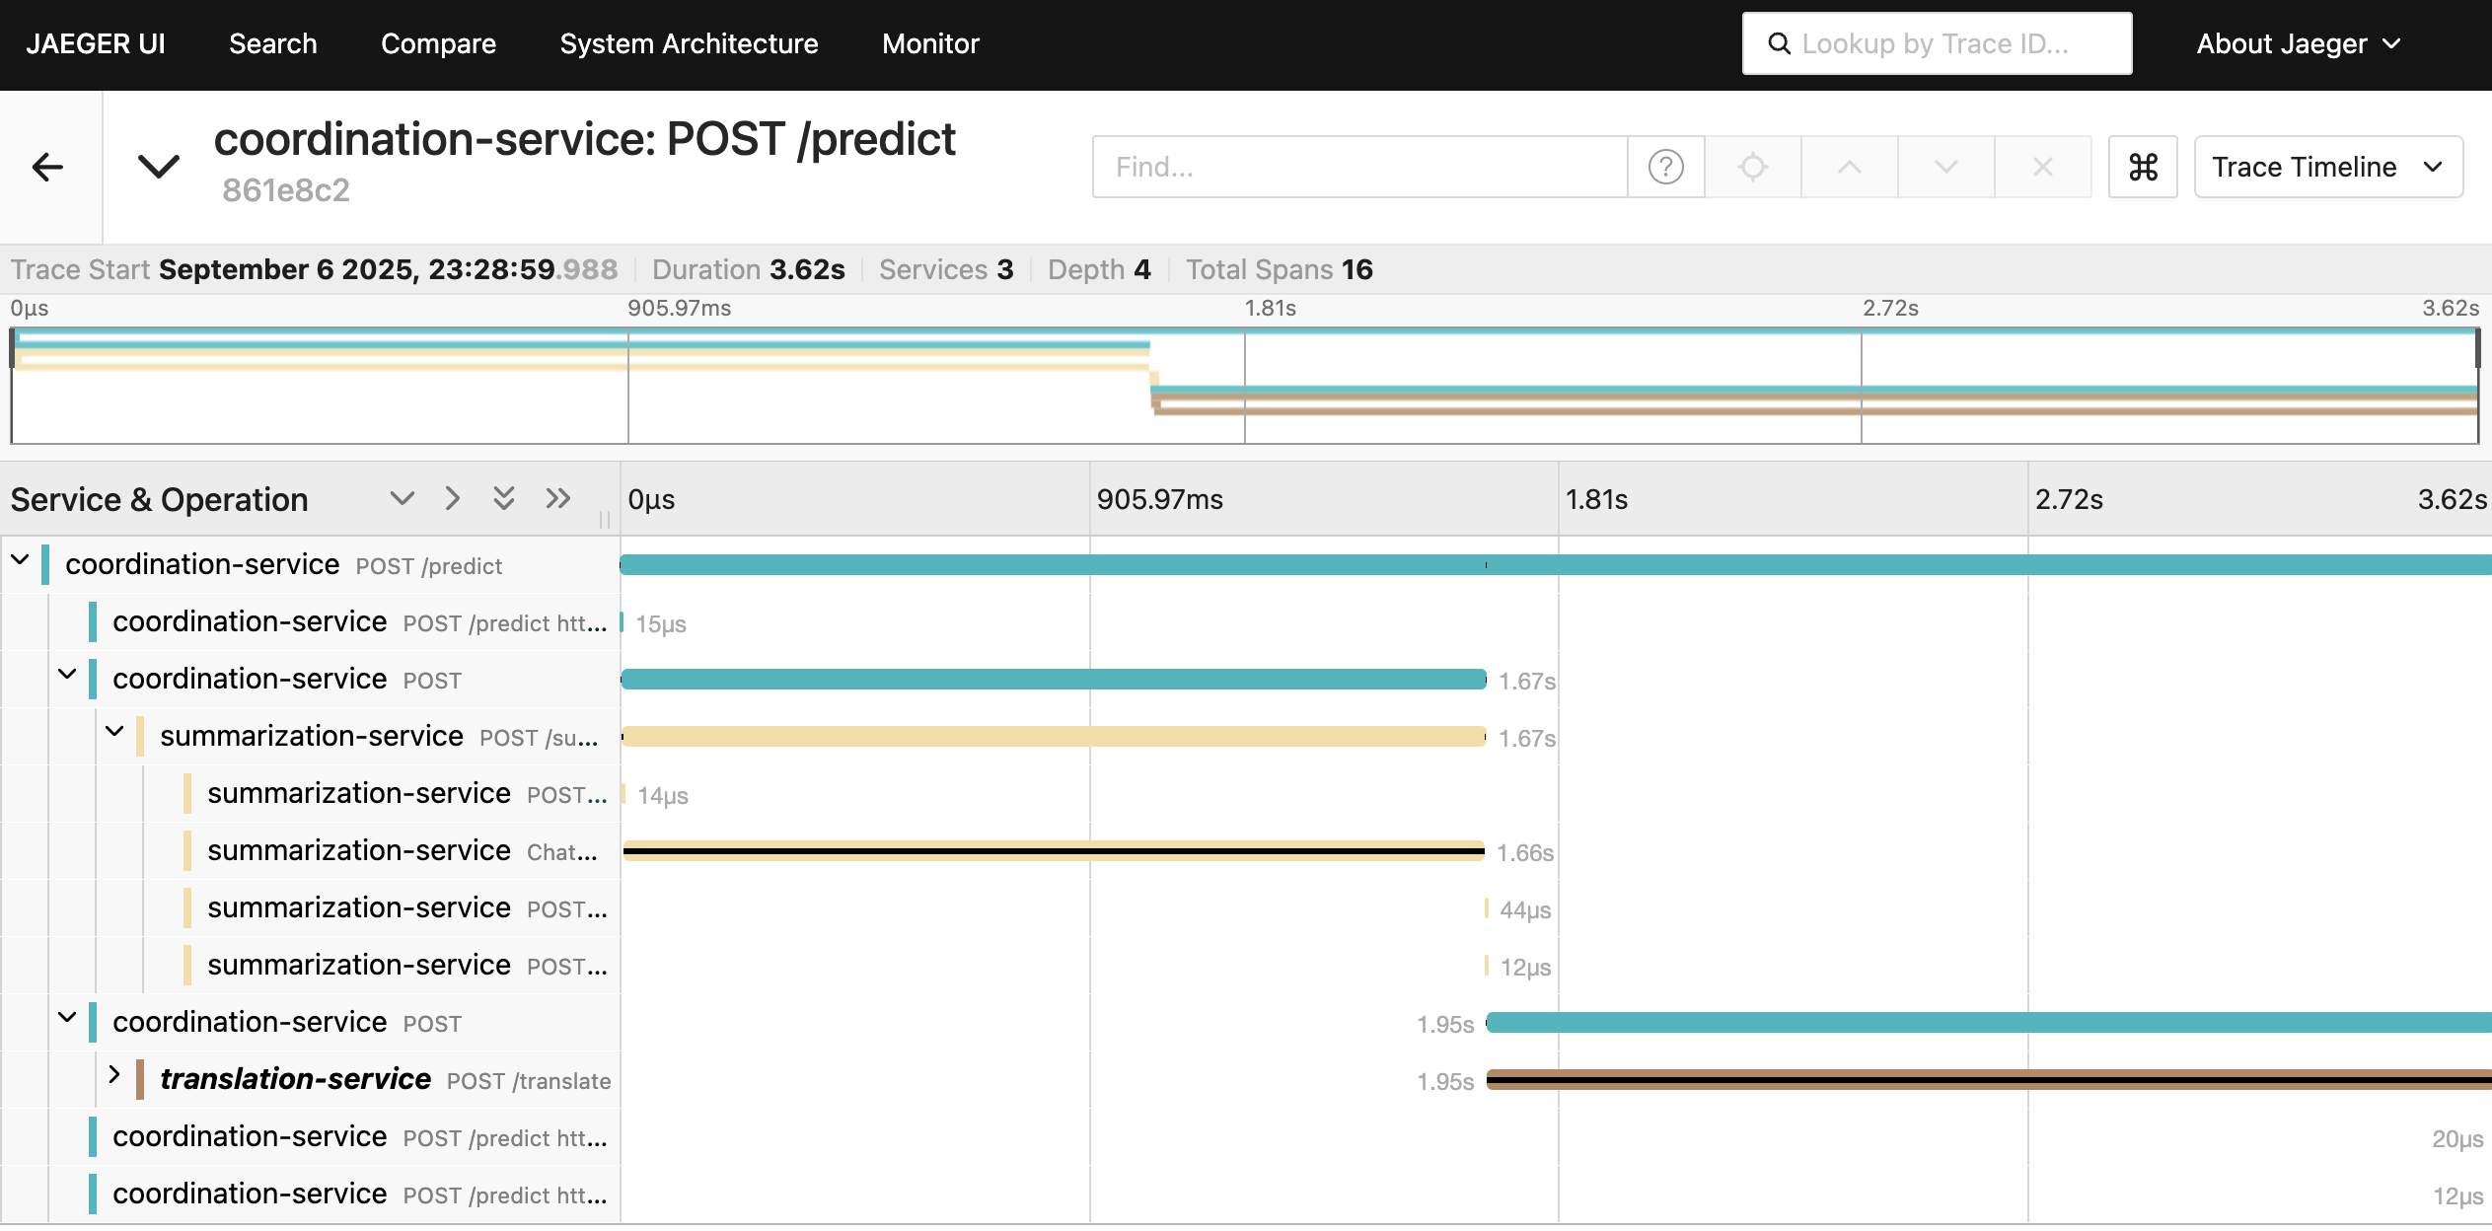Clear the find field with X icon
2492x1231 pixels.
2042,167
